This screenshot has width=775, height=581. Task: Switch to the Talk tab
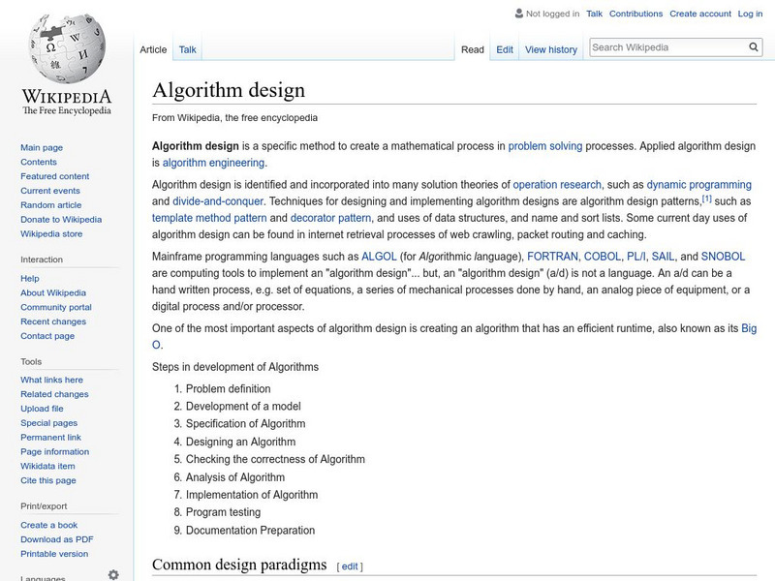187,49
